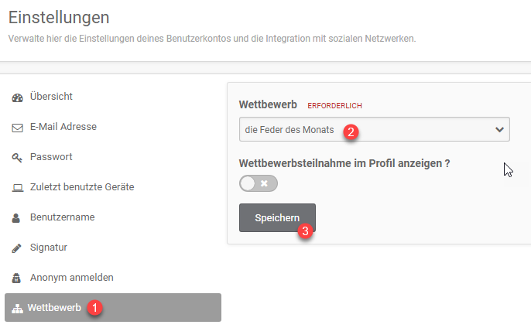Open the Signatur settings entry
531x328 pixels.
49,248
